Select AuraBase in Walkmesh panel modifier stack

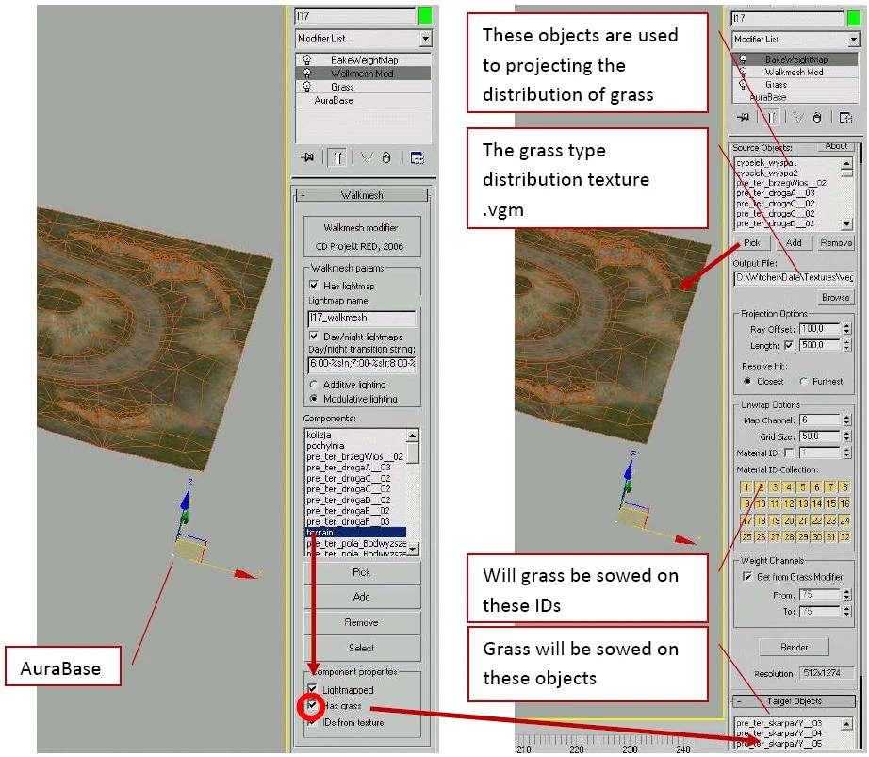tap(334, 100)
